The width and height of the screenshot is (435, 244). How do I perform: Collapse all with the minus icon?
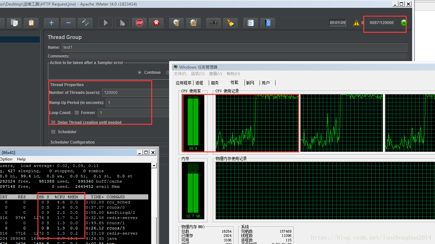(x=68, y=23)
